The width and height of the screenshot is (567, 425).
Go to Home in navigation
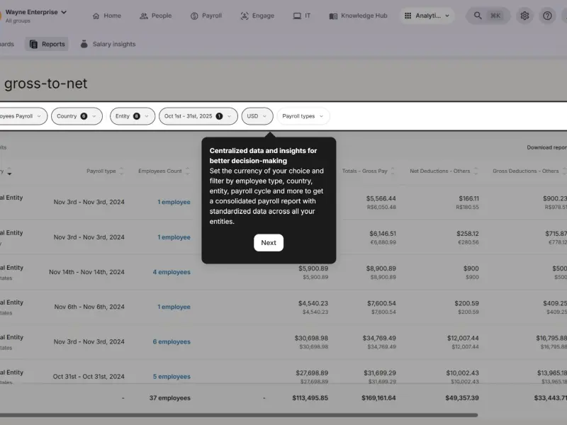point(107,16)
